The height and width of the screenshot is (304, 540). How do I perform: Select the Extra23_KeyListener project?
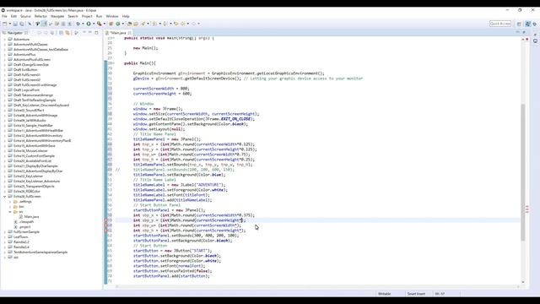[28, 176]
